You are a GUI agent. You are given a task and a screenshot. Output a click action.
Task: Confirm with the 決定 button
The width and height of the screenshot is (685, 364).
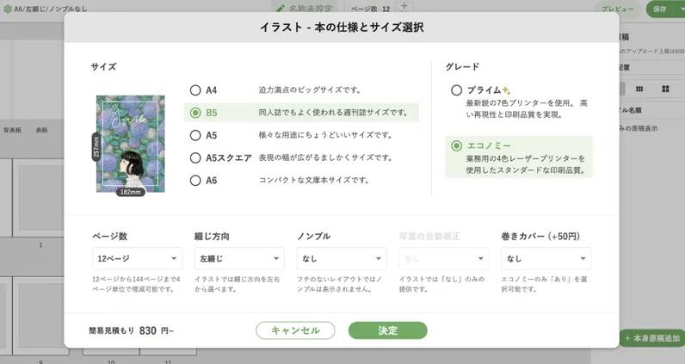387,330
